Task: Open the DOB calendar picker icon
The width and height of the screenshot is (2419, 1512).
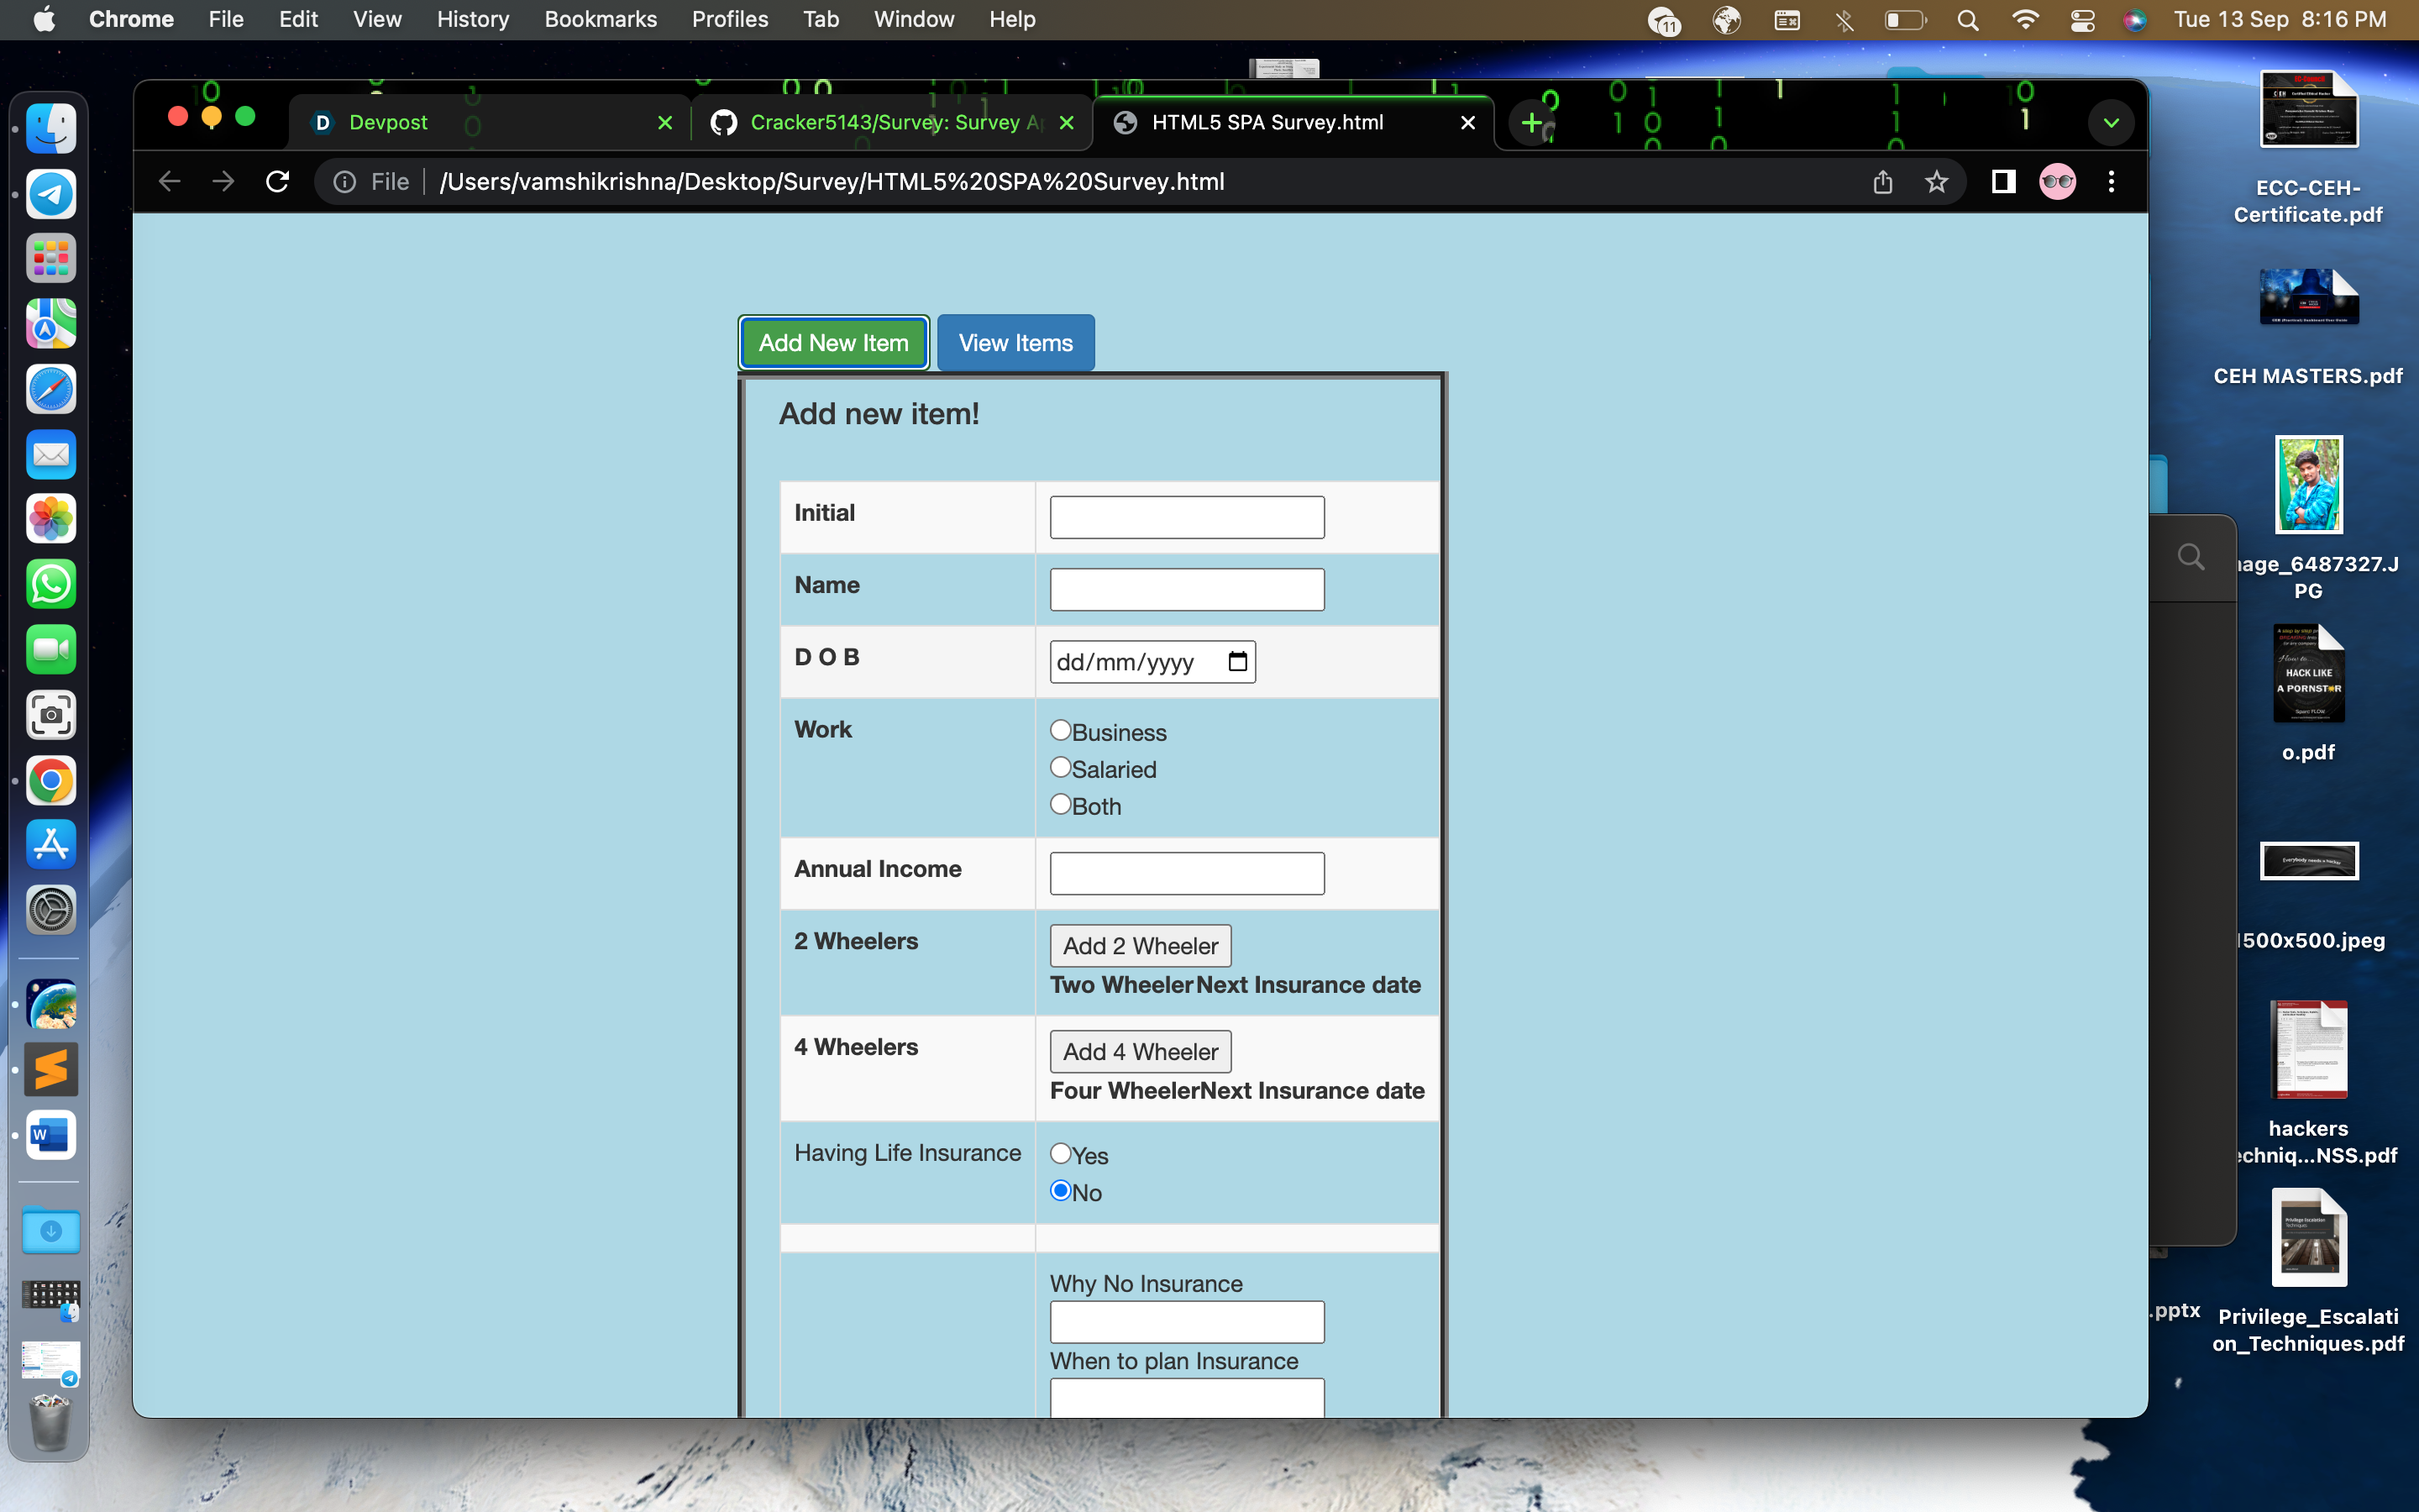Action: (x=1237, y=661)
